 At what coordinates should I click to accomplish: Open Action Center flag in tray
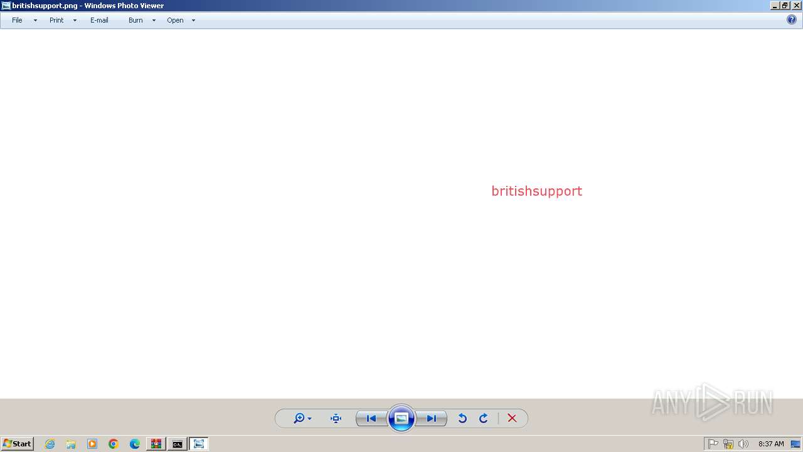[713, 444]
